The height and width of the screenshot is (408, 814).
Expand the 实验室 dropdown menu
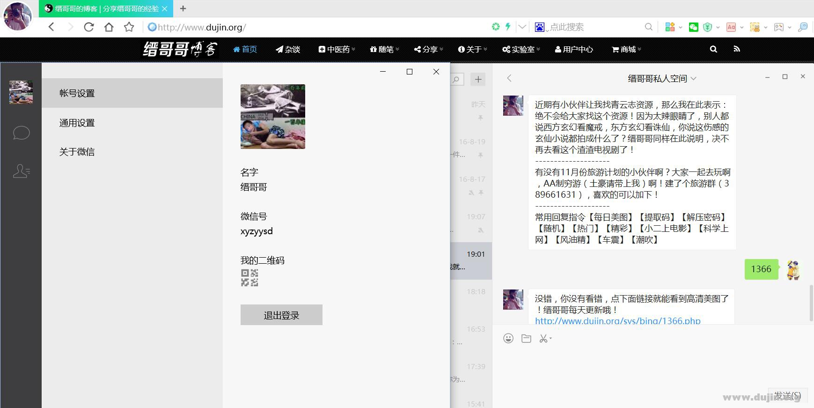click(x=521, y=49)
